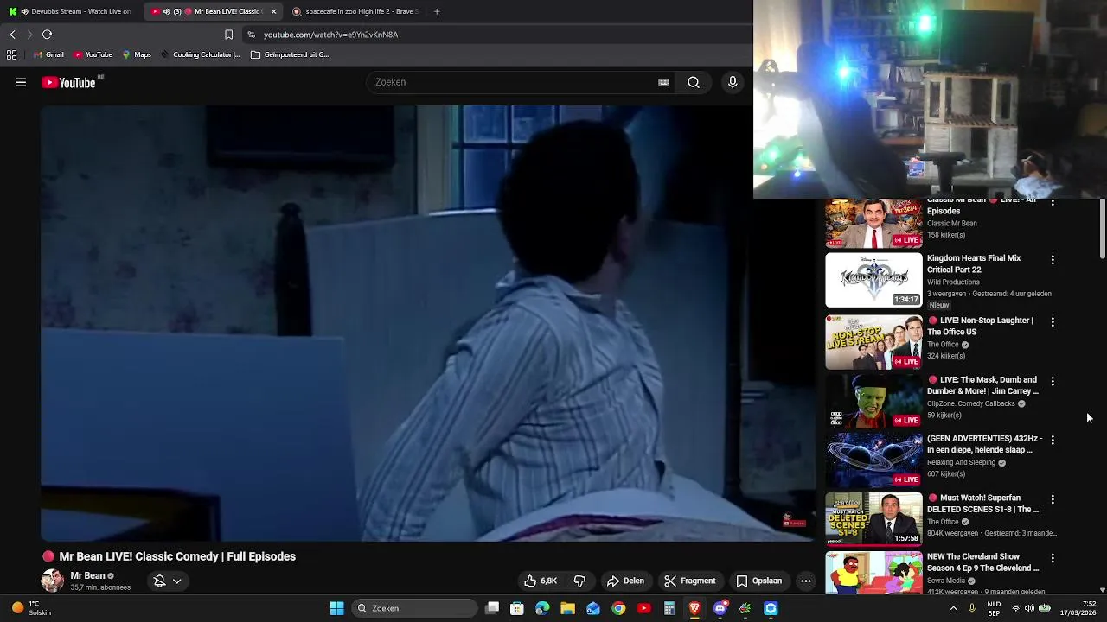The image size is (1107, 622).
Task: Toggle the notification bell for Mr Bean
Action: coord(159,581)
